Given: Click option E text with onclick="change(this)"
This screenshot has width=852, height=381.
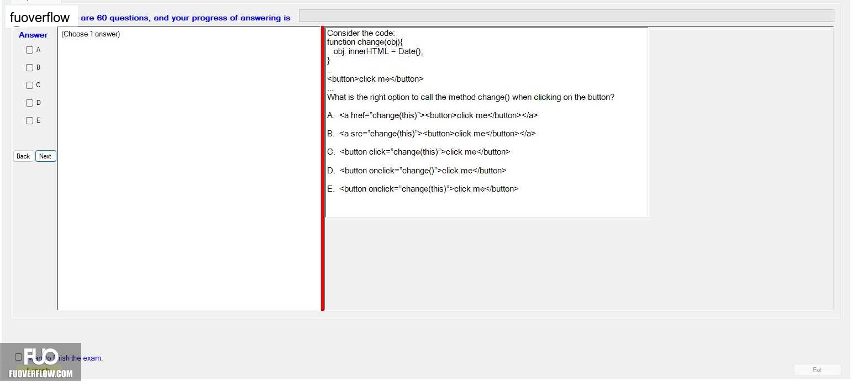Looking at the screenshot, I should pyautogui.click(x=423, y=189).
